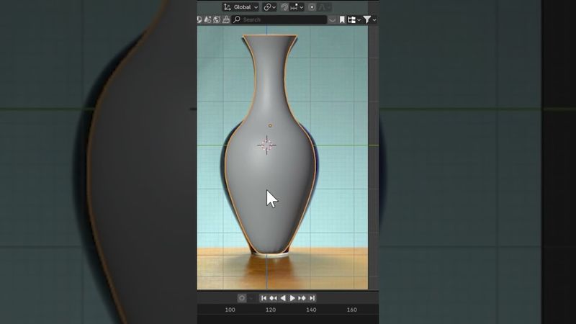Open proportional falloff curve dropdown
The height and width of the screenshot is (324, 576).
pyautogui.click(x=325, y=7)
